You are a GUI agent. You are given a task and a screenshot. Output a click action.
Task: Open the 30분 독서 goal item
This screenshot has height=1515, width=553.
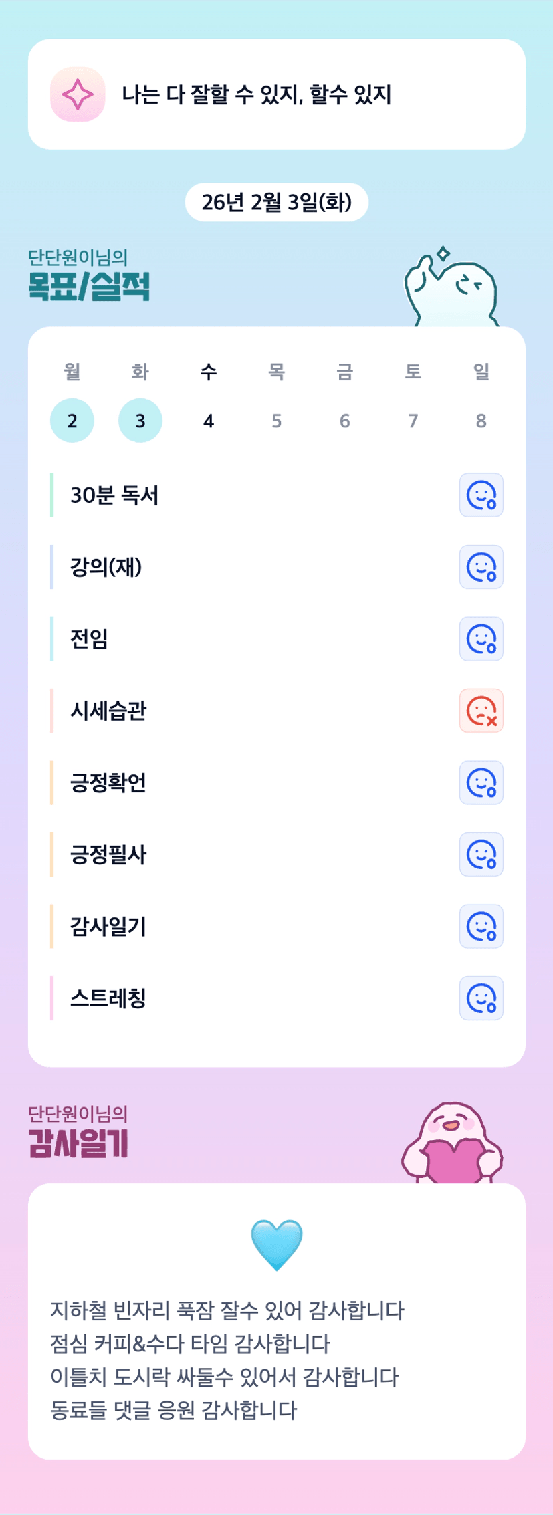[114, 495]
